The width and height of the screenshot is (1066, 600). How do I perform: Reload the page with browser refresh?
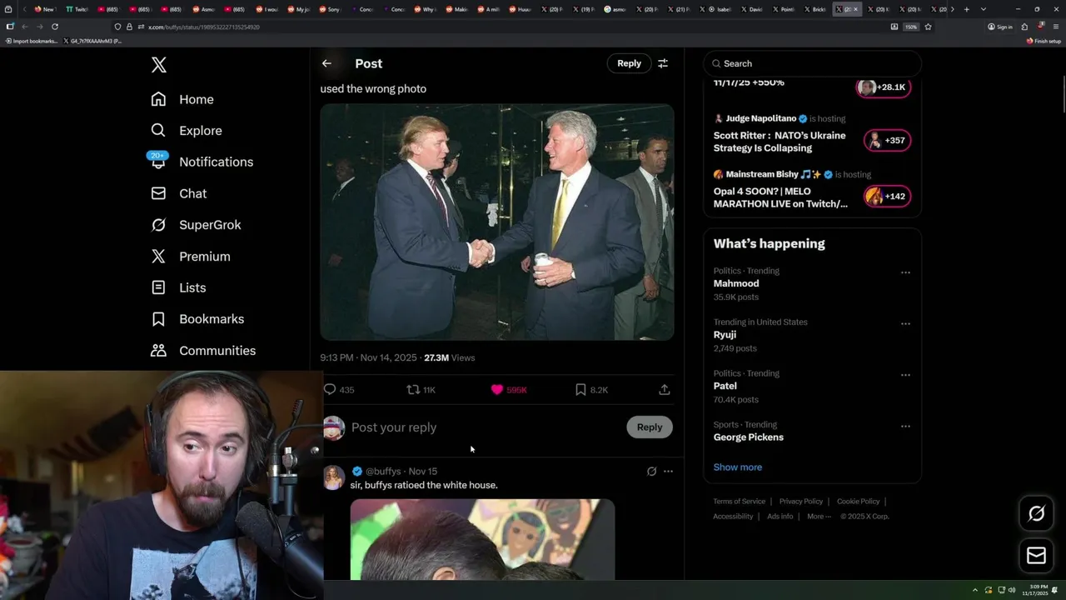coord(55,27)
